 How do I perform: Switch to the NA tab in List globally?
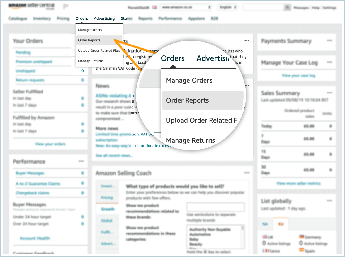pyautogui.click(x=265, y=224)
